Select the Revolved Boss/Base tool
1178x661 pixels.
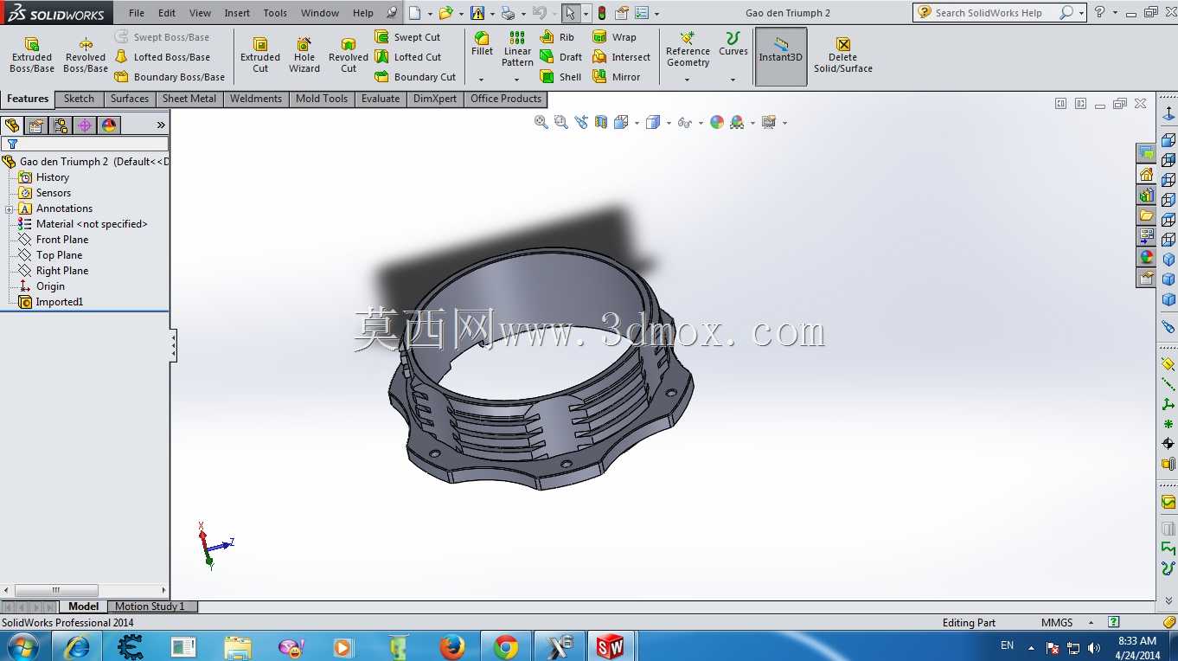86,55
